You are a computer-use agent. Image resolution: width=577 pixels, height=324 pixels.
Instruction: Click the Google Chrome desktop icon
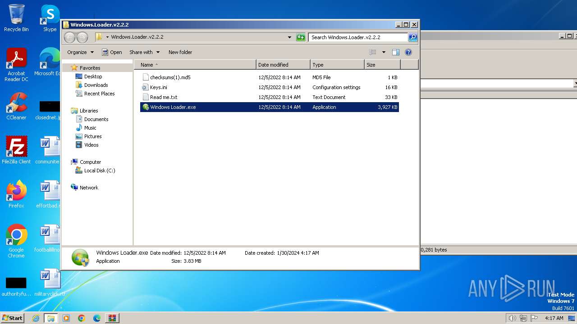(16, 241)
